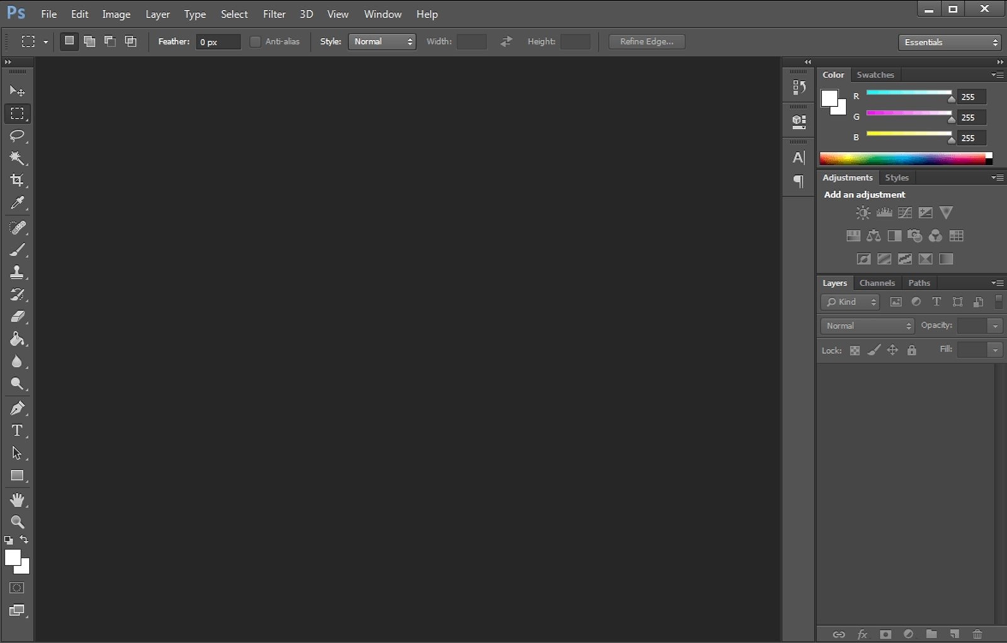Click the Refine Edge button
1007x643 pixels.
click(x=646, y=41)
